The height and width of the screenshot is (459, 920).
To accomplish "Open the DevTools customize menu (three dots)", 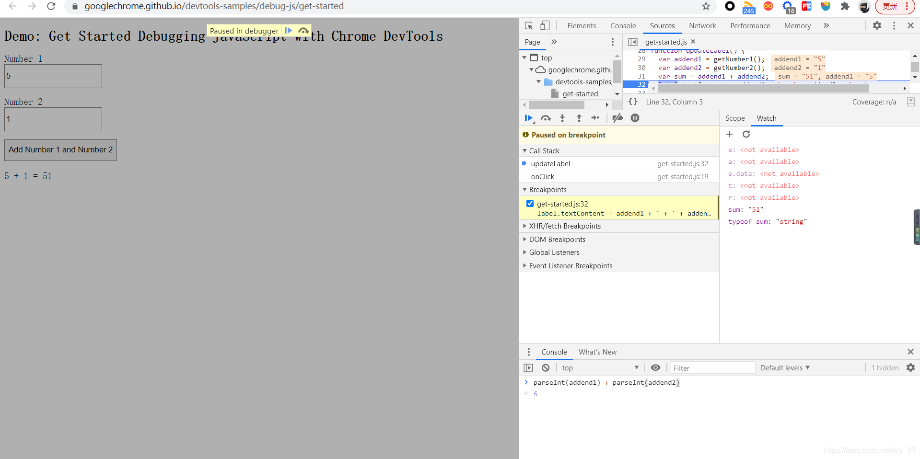I will coord(894,26).
